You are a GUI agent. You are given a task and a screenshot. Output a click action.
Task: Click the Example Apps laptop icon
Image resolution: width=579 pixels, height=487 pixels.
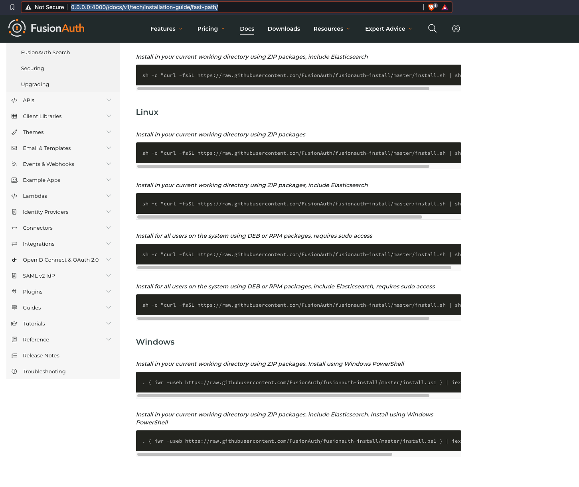[14, 180]
